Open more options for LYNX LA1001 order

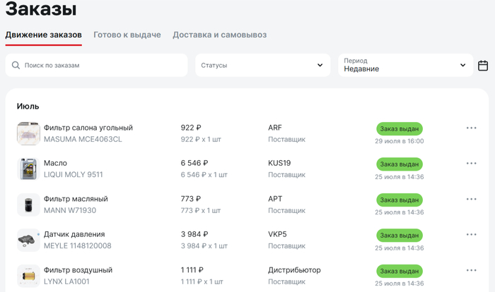tap(472, 270)
